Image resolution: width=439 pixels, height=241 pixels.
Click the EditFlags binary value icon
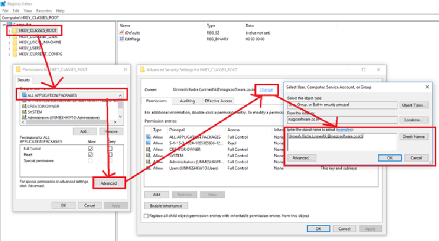click(x=121, y=39)
